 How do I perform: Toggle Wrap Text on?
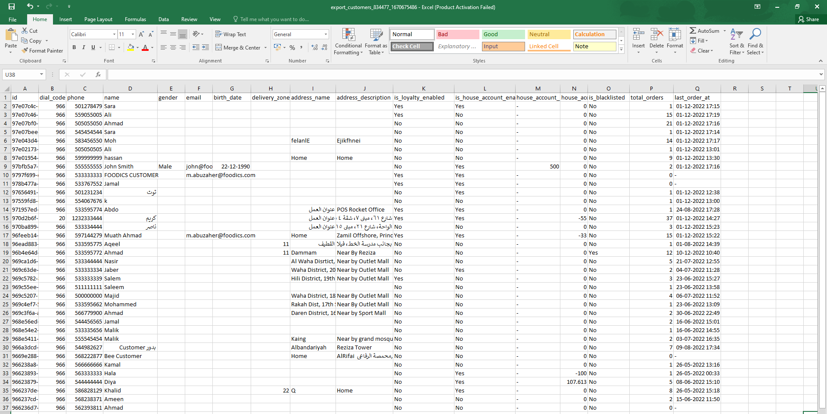pos(230,34)
